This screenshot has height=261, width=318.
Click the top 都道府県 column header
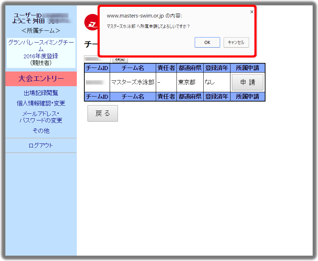pos(190,68)
